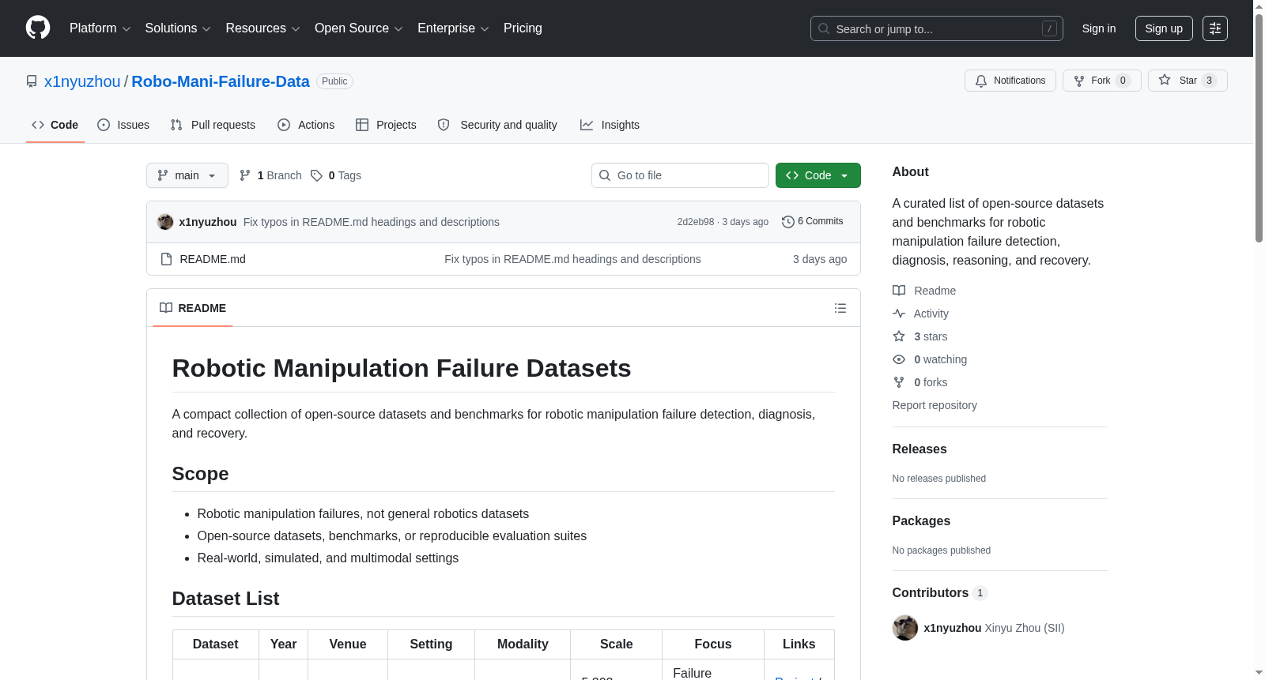
Task: Focus the Go to file search box
Action: pyautogui.click(x=680, y=175)
